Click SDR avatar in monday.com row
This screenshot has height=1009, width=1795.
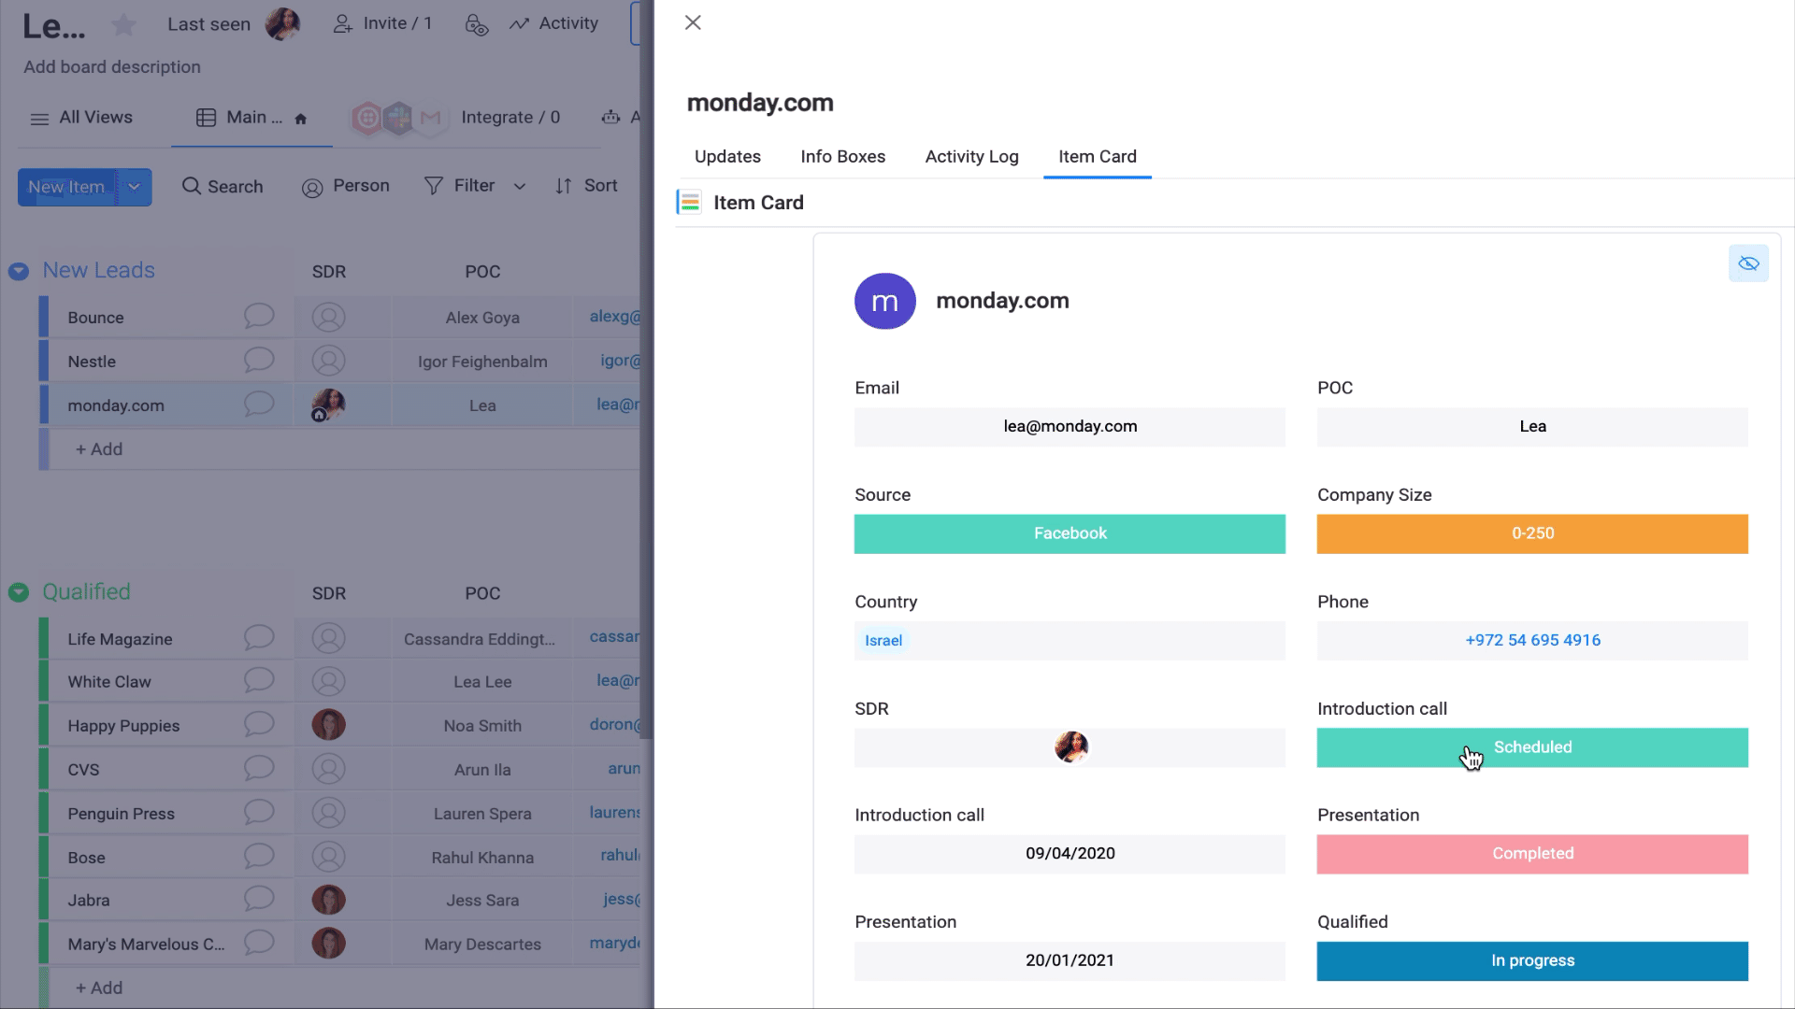point(328,405)
